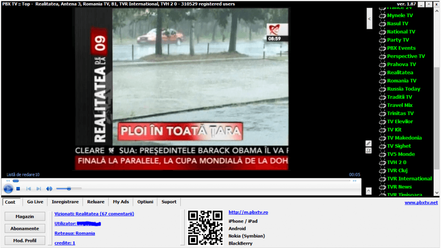Image resolution: width=441 pixels, height=248 pixels.
Task: Click the Utilizator link
Action: (78, 224)
